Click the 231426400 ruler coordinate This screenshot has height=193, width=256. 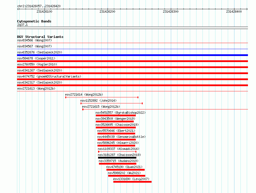click(234, 11)
